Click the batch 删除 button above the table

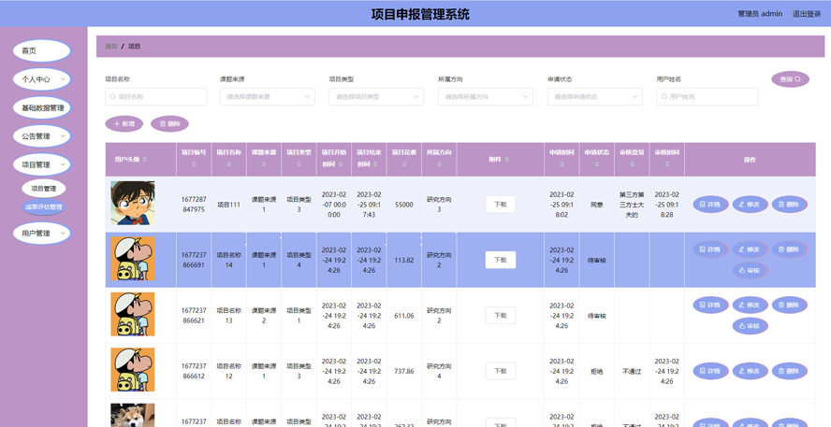[x=169, y=124]
